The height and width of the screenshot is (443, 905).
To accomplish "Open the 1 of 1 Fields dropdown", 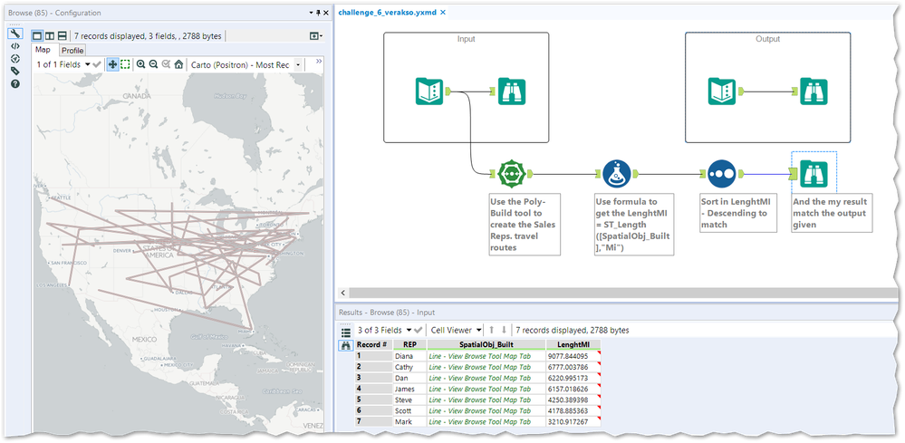I will 63,64.
